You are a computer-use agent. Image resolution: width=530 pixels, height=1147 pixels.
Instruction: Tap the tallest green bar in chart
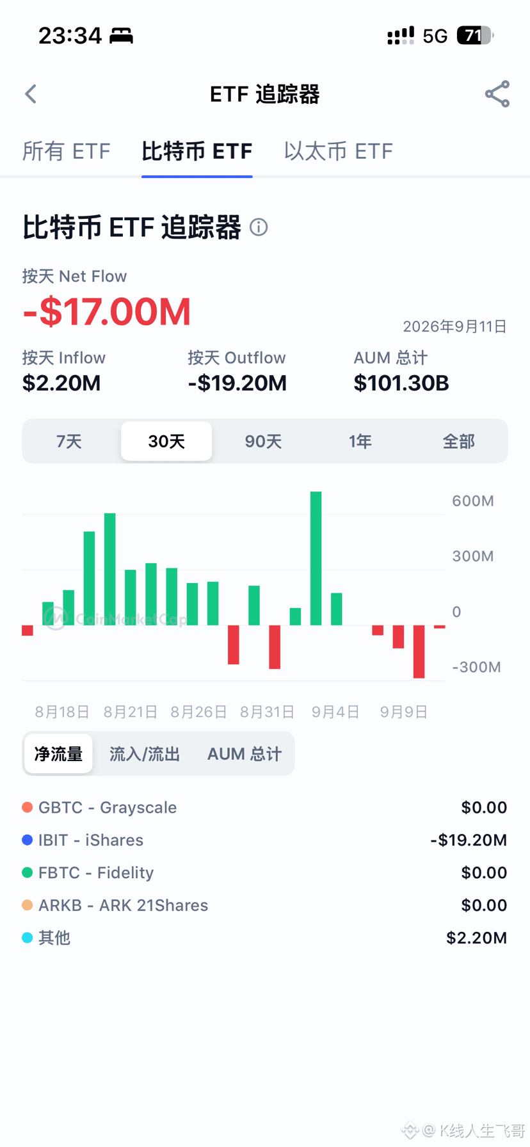tap(316, 558)
